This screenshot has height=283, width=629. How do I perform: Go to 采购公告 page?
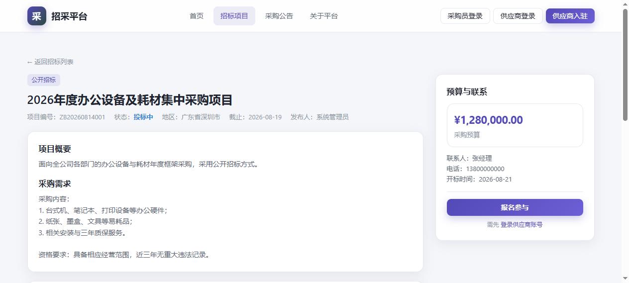coord(279,16)
